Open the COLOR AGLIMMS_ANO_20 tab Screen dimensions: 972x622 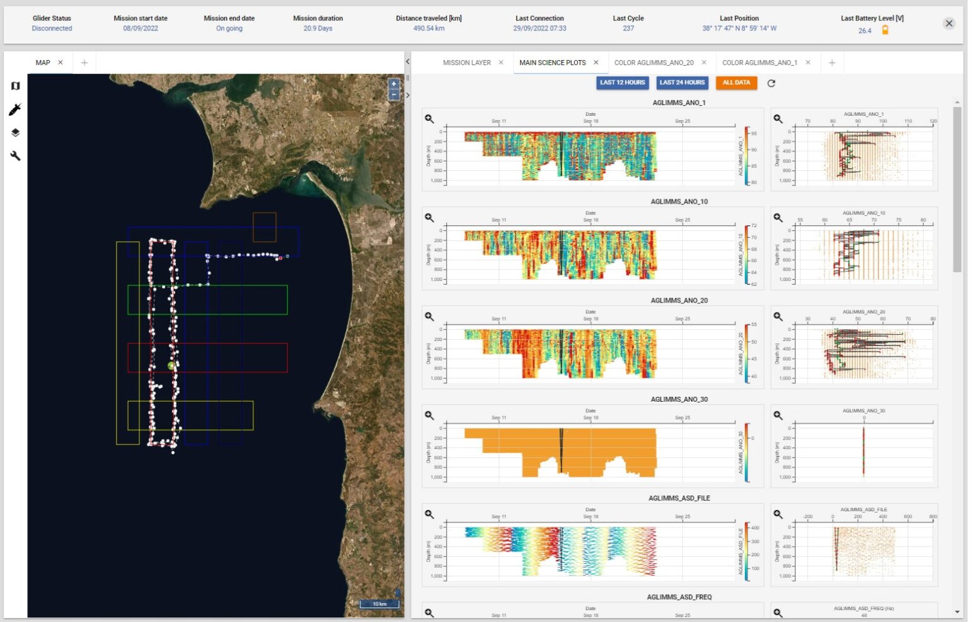point(653,63)
